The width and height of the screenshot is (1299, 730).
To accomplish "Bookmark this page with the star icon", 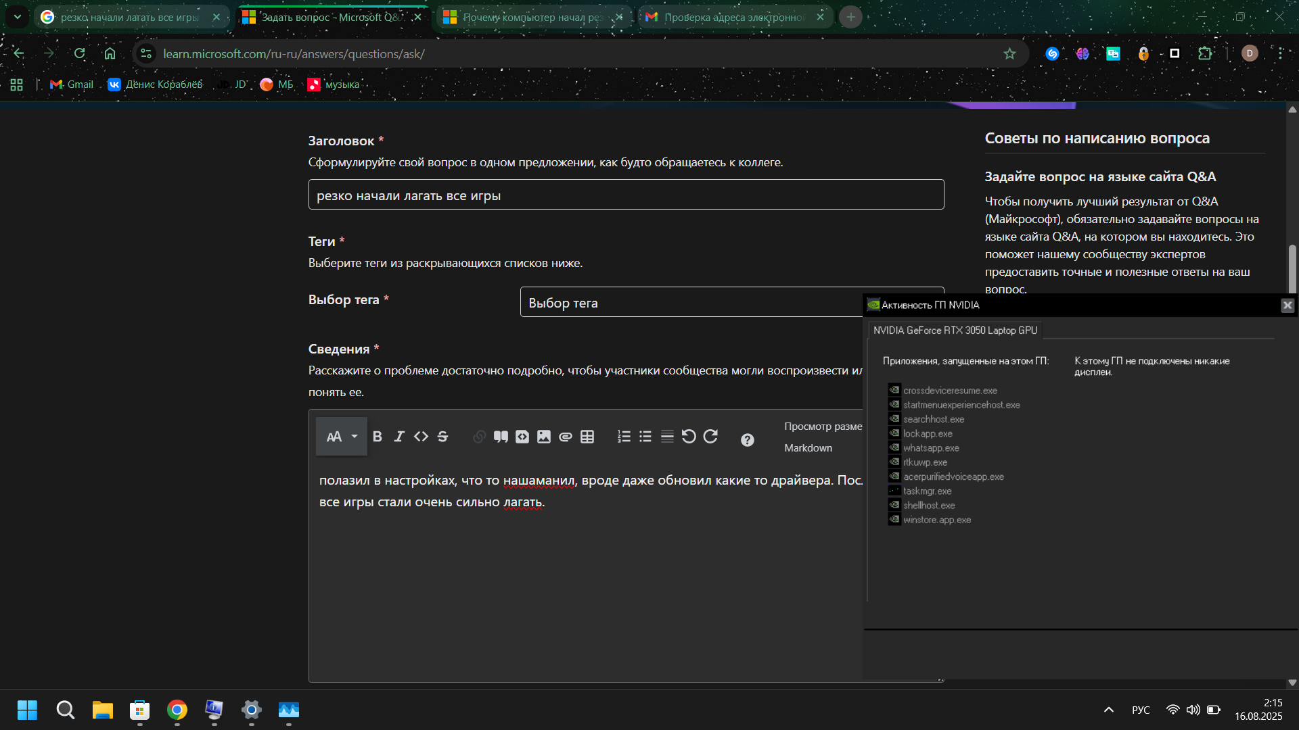I will click(x=1009, y=54).
